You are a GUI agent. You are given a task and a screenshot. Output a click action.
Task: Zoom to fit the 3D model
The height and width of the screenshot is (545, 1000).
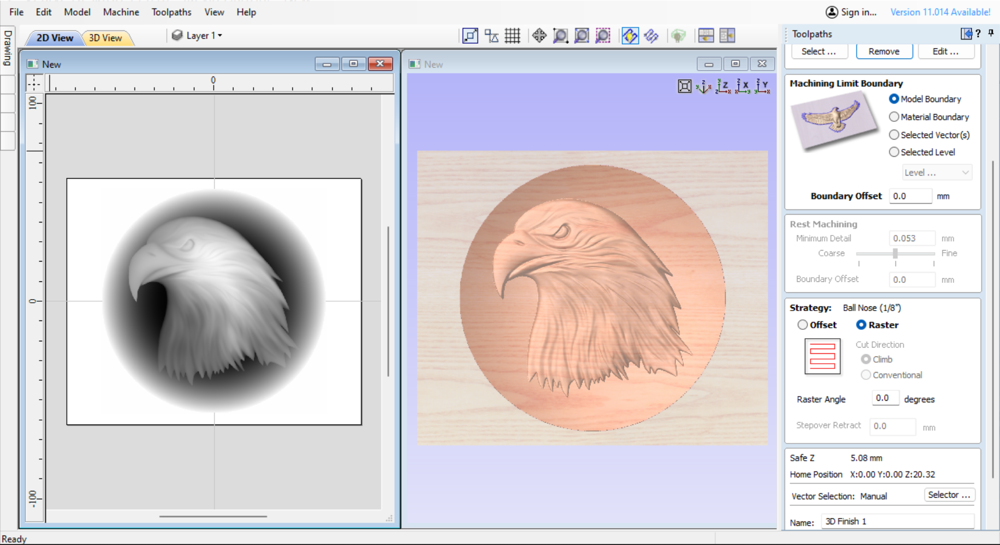[x=685, y=86]
